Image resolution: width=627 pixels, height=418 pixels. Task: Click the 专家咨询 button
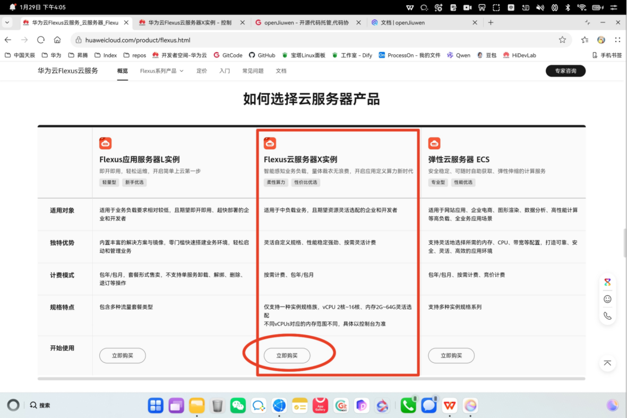click(x=565, y=71)
